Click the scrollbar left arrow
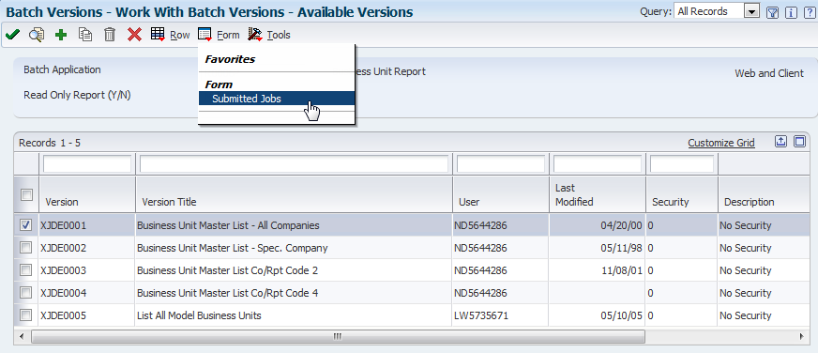Screen dimensions: 818x353 tap(22, 336)
